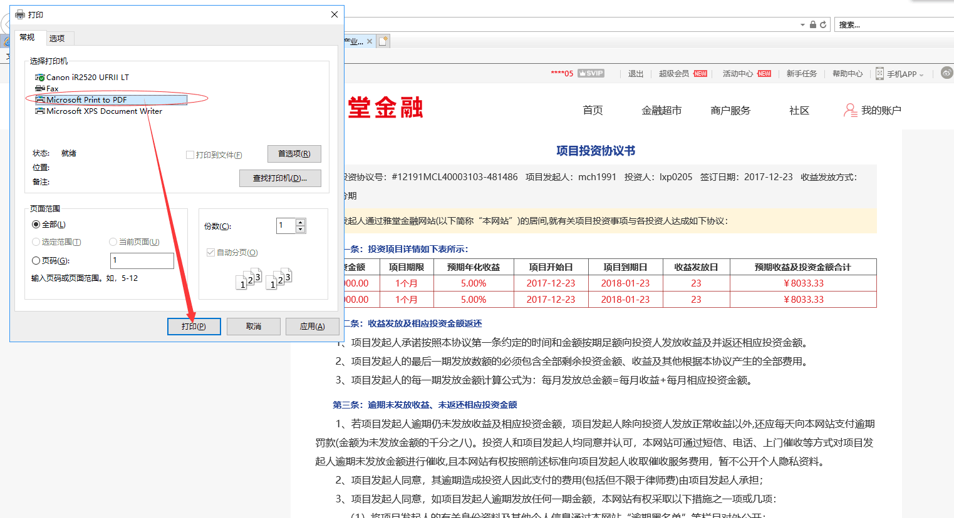Open a new browser tab
The width and height of the screenshot is (954, 518).
pyautogui.click(x=383, y=41)
